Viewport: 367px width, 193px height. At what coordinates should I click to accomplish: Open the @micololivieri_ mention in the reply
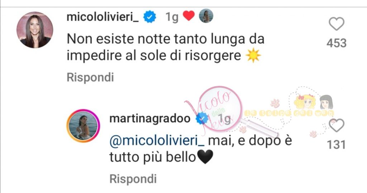coord(157,141)
